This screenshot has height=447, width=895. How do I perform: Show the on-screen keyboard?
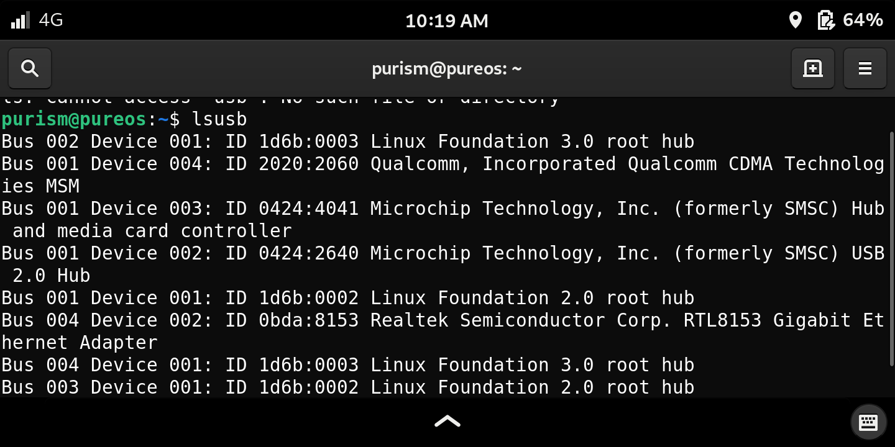click(x=868, y=423)
